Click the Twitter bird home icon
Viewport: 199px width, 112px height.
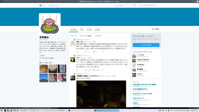coord(40,6)
